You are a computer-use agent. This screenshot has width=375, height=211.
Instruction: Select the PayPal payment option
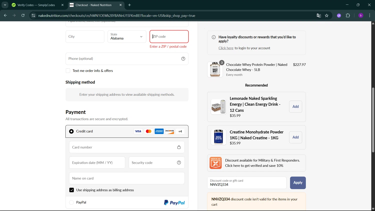(x=71, y=202)
